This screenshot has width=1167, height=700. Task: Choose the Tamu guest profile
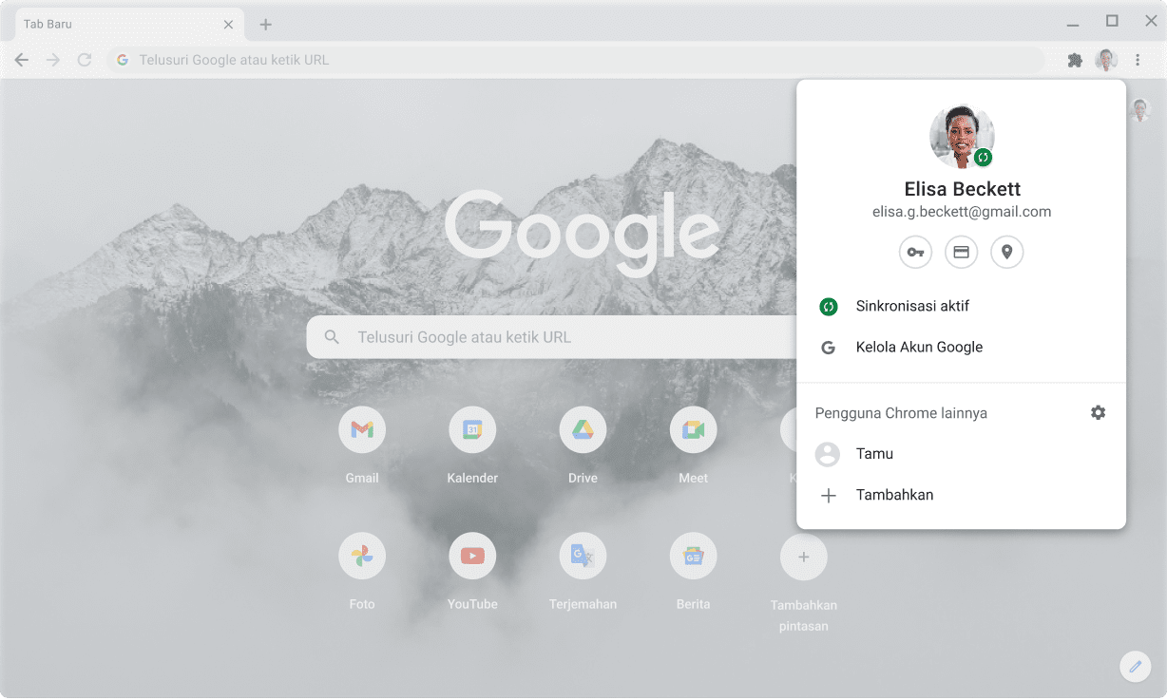coord(874,454)
